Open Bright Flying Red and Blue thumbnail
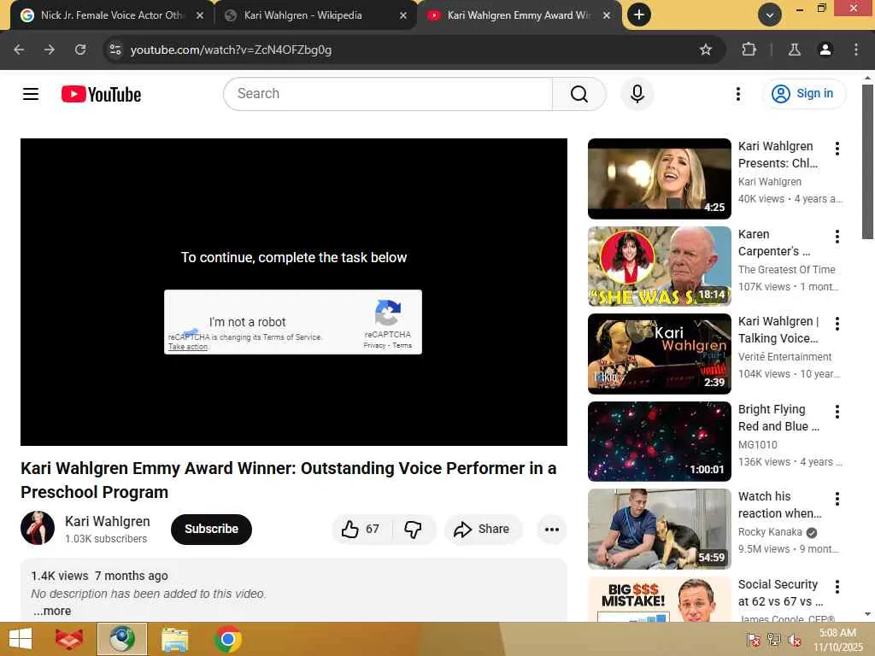 pyautogui.click(x=660, y=442)
